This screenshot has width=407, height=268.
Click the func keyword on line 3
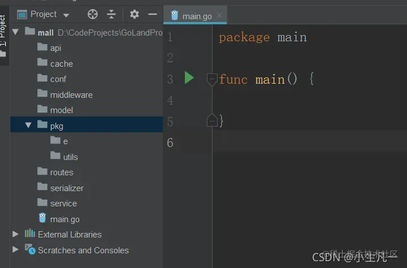pos(233,80)
